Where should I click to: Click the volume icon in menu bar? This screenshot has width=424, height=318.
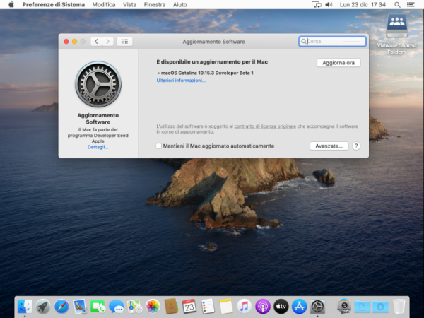(329, 5)
